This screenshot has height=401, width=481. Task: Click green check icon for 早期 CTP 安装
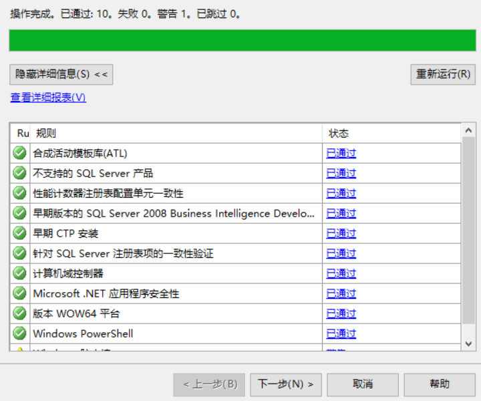[x=19, y=233]
